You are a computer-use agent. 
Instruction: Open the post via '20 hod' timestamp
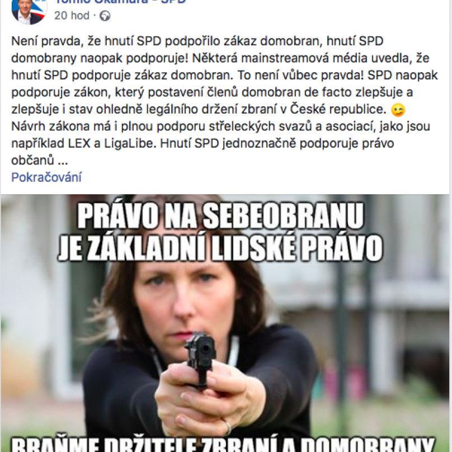click(x=72, y=16)
